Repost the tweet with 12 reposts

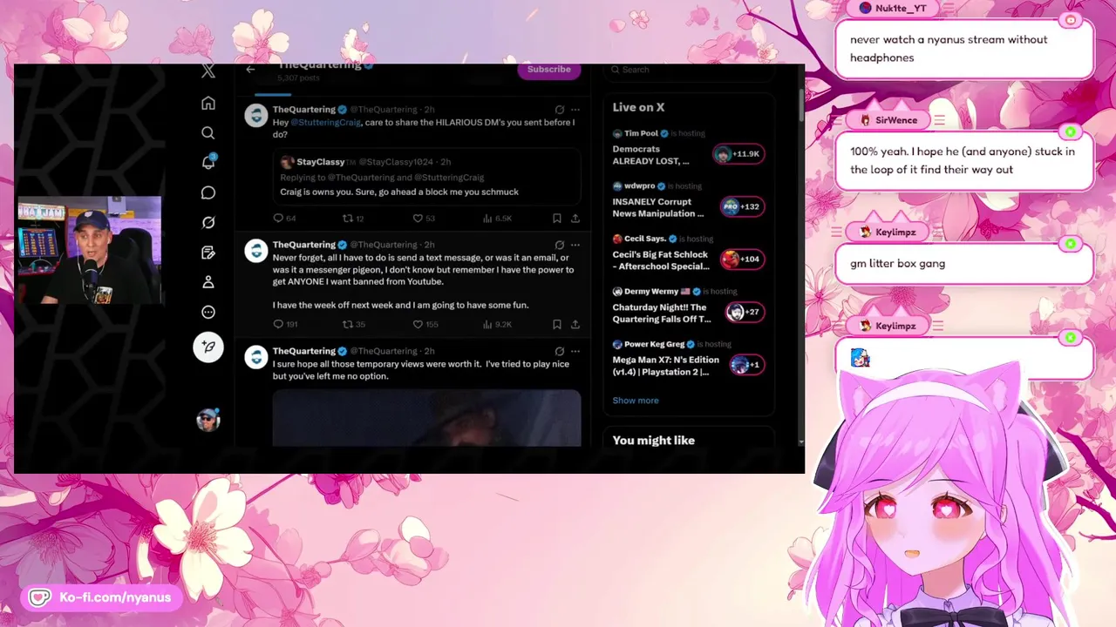coord(353,219)
